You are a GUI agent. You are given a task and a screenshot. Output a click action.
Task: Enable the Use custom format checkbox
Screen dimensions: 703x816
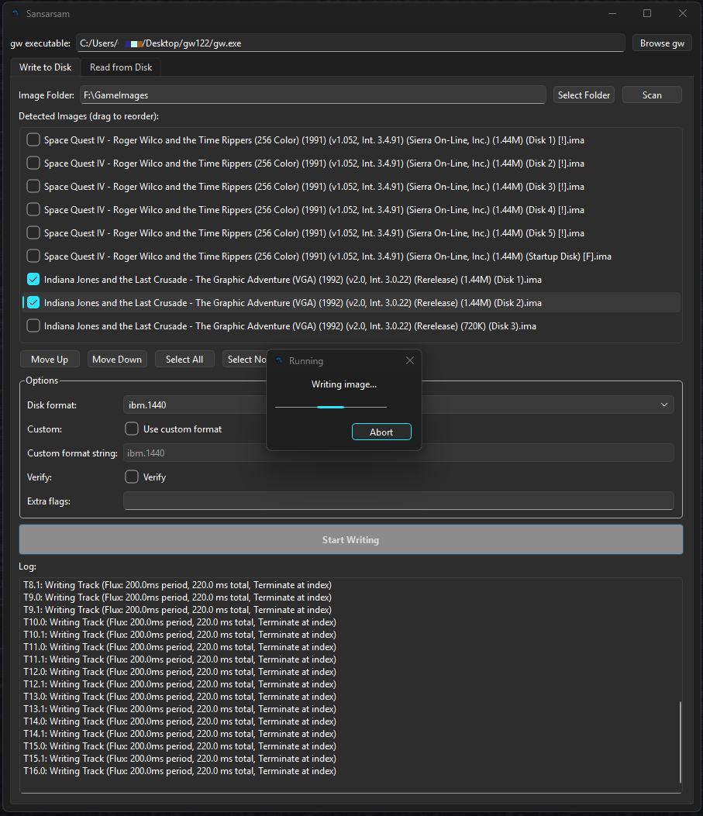point(132,429)
